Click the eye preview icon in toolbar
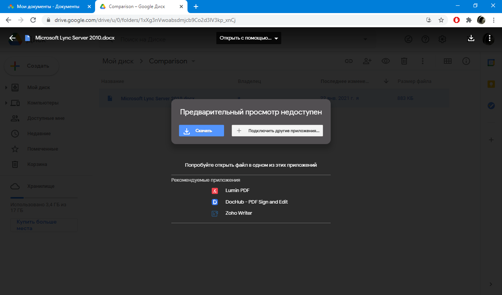The image size is (502, 295). coord(386,61)
